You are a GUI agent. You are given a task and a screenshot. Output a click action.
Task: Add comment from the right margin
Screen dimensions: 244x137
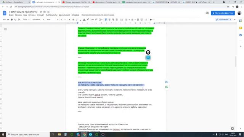167,82
